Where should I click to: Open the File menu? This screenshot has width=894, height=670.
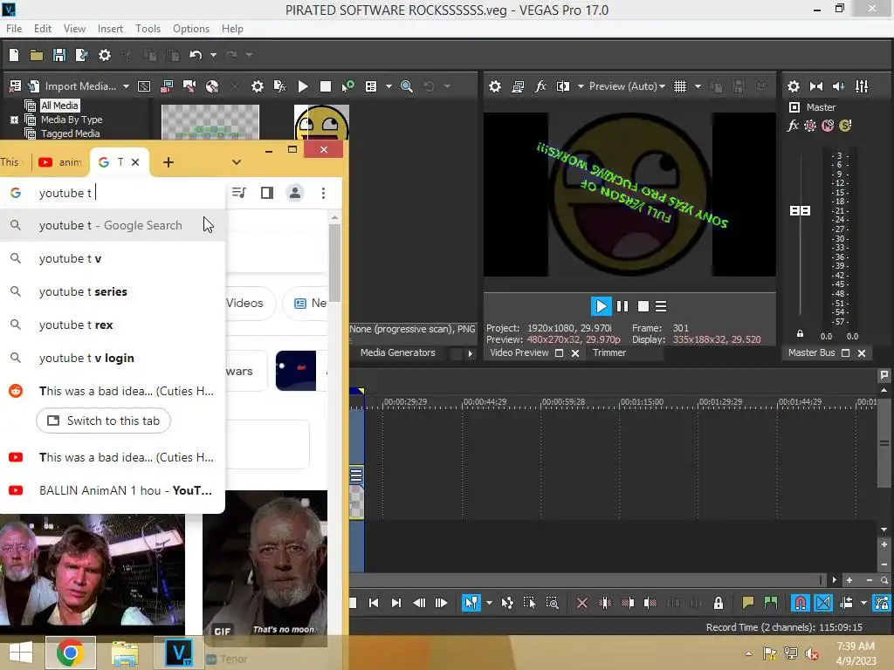(14, 29)
